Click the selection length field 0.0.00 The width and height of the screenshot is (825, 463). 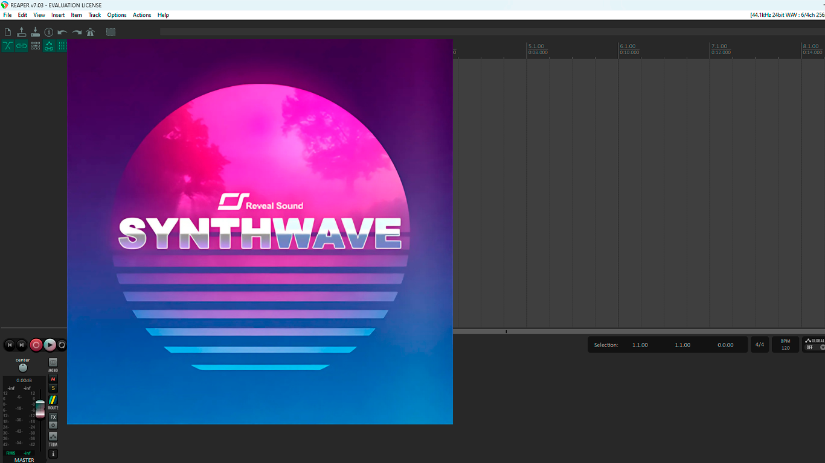click(x=725, y=345)
